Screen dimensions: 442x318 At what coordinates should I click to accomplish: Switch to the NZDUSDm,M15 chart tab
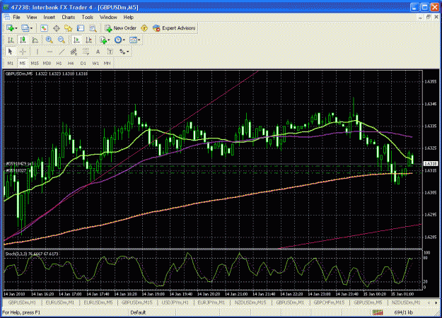point(250,302)
